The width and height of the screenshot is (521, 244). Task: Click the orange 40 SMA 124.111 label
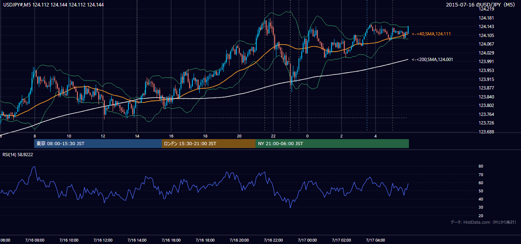(431, 34)
